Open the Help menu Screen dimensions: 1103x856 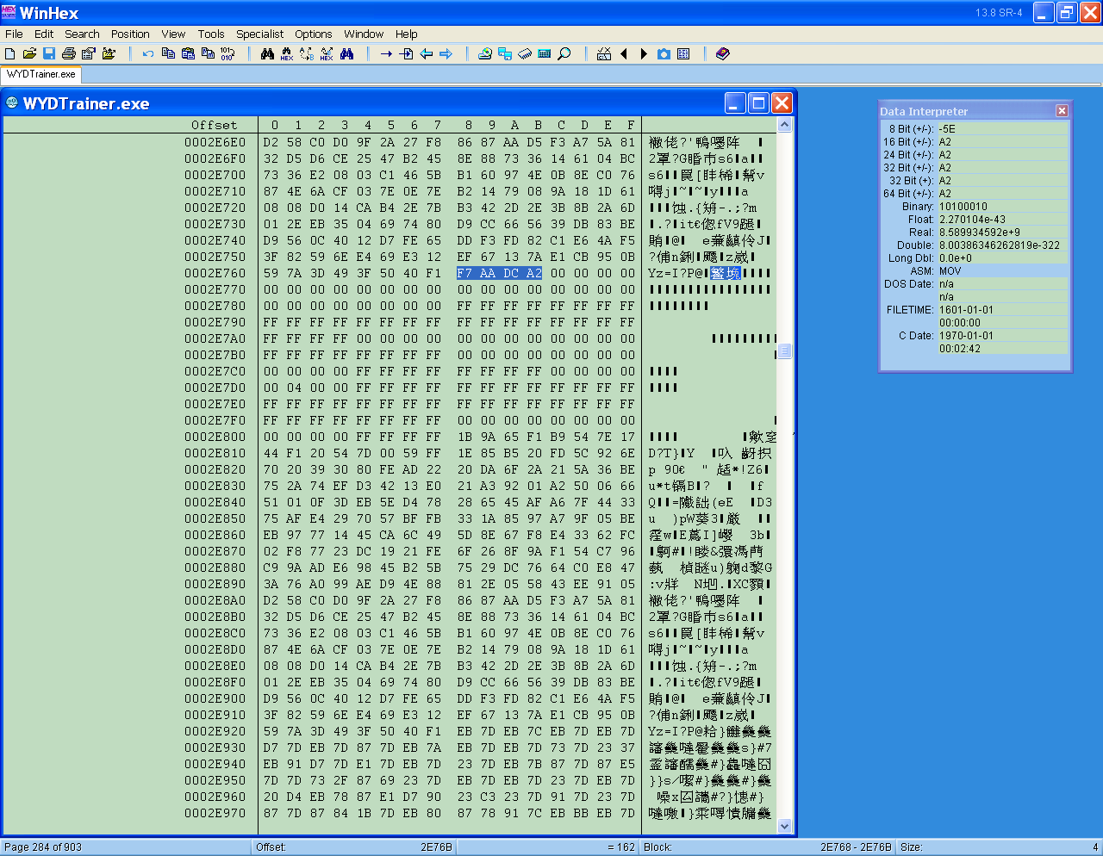(407, 34)
